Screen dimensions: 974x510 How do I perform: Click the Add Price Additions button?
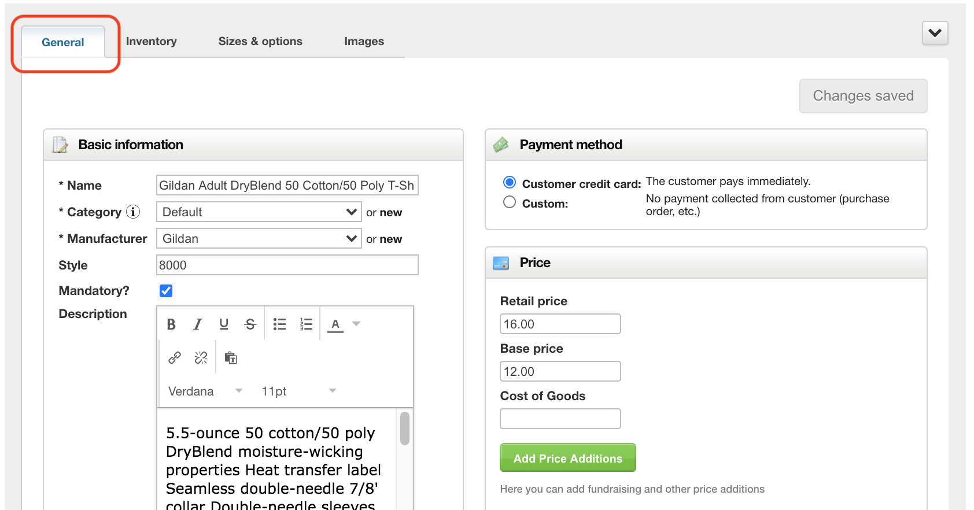(568, 458)
